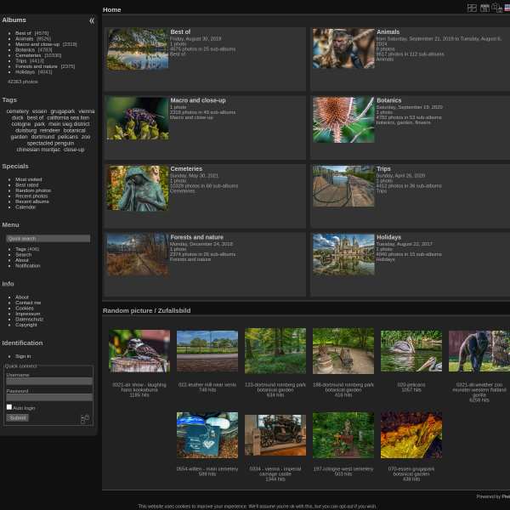Open the Animals album monkey thumbnail

pos(343,48)
